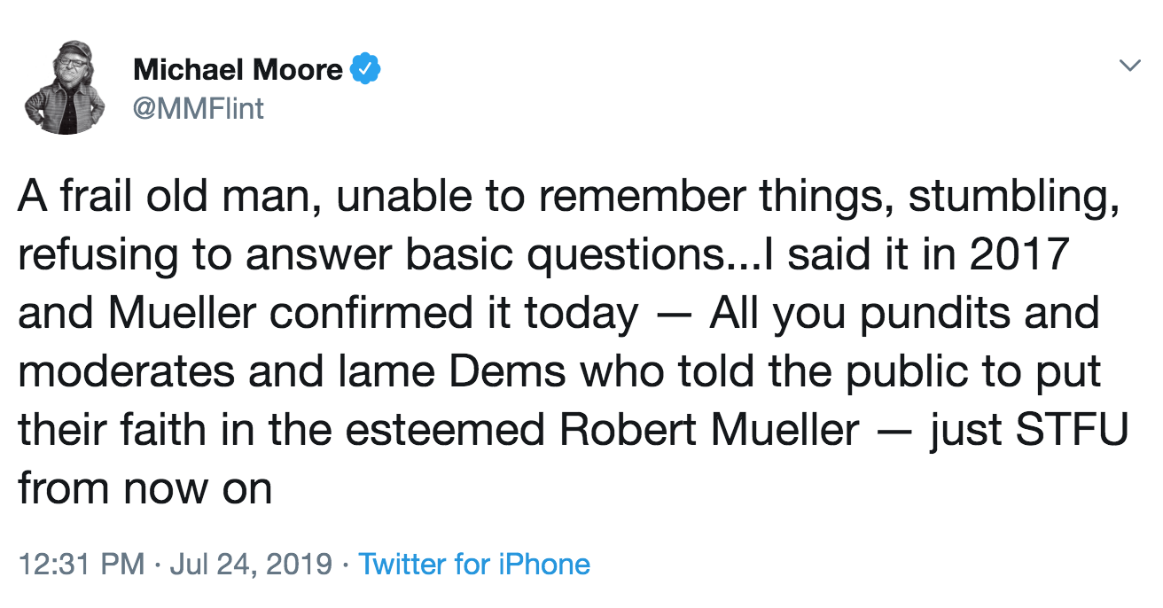Click the blue verified badge
This screenshot has height=608, width=1163.
(367, 68)
